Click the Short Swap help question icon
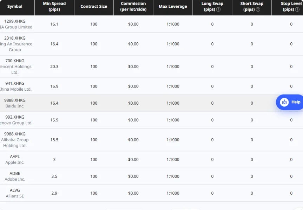This screenshot has height=210, width=303. tap(258, 9)
